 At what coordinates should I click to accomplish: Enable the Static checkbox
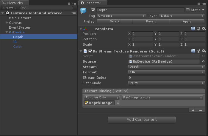click(x=188, y=10)
